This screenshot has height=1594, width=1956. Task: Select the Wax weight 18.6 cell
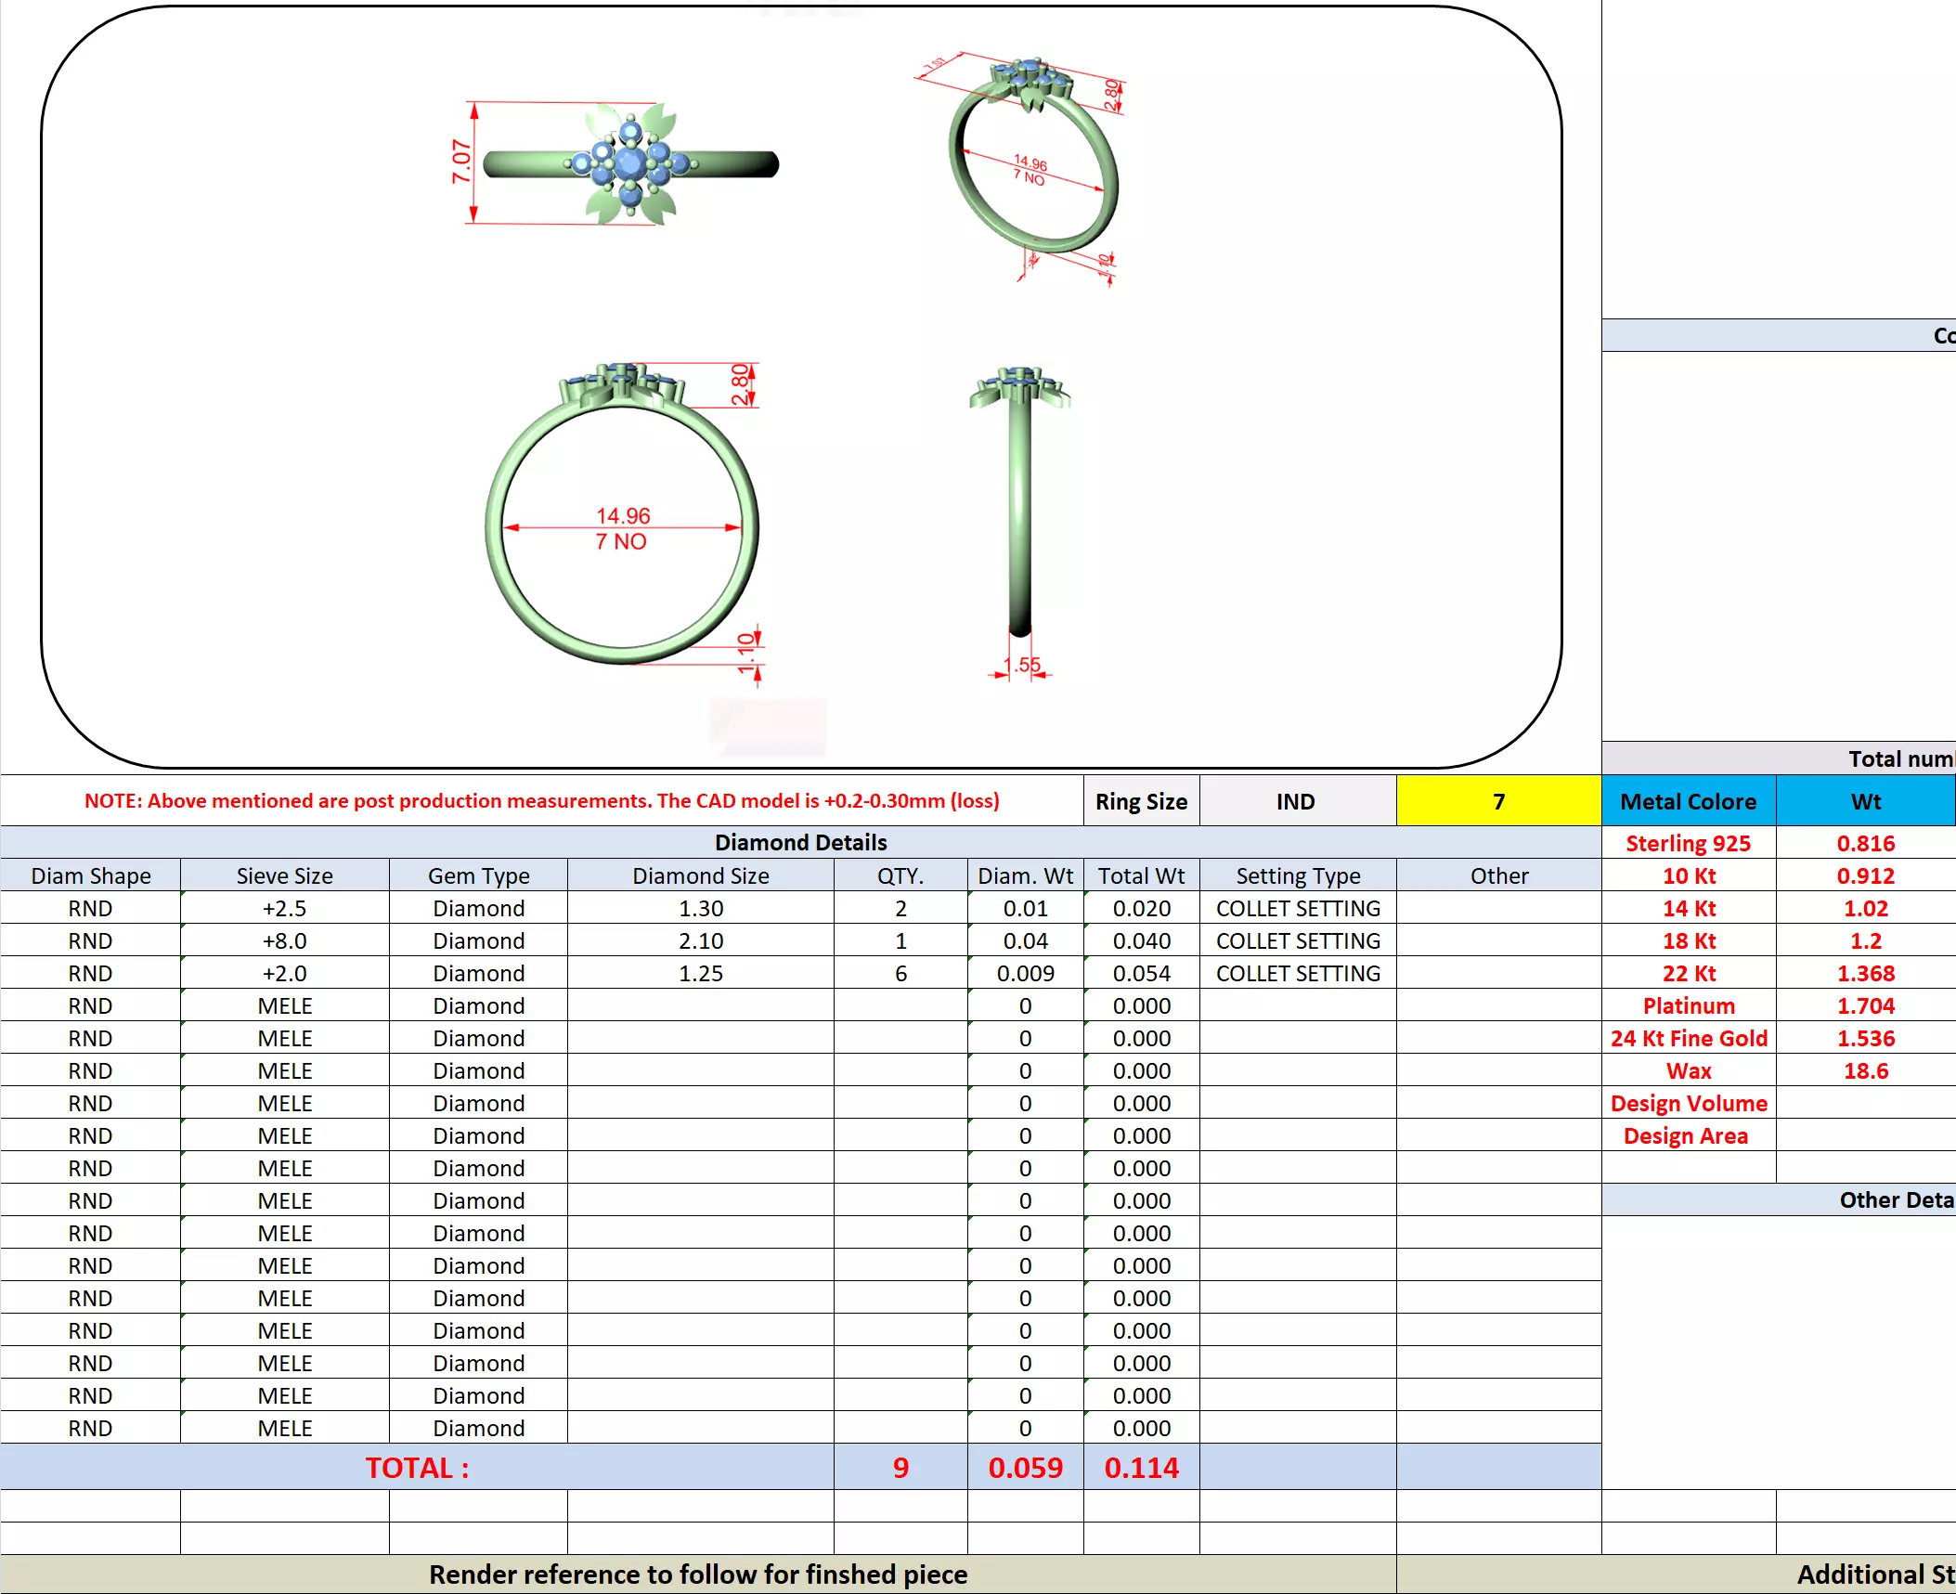[x=1865, y=1070]
